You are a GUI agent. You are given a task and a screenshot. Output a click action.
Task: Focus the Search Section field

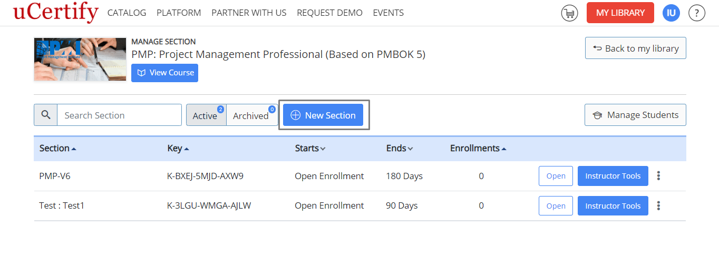click(119, 115)
